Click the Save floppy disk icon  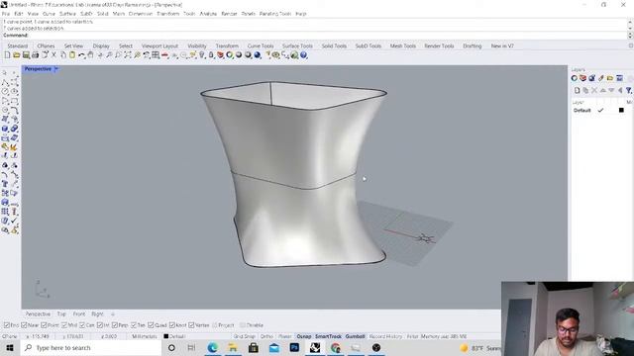26,55
